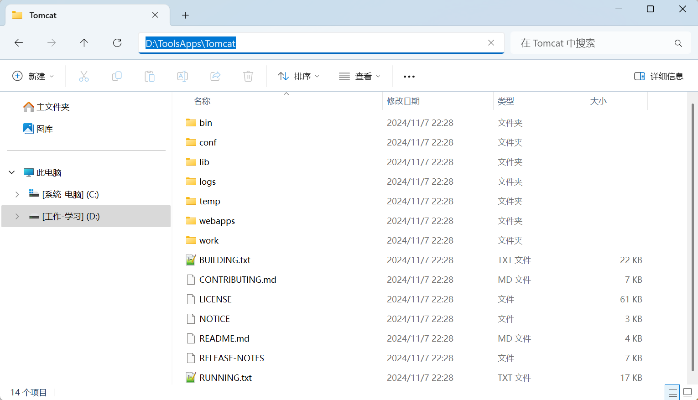This screenshot has height=400, width=698.
Task: Navigate up one folder level
Action: tap(84, 43)
